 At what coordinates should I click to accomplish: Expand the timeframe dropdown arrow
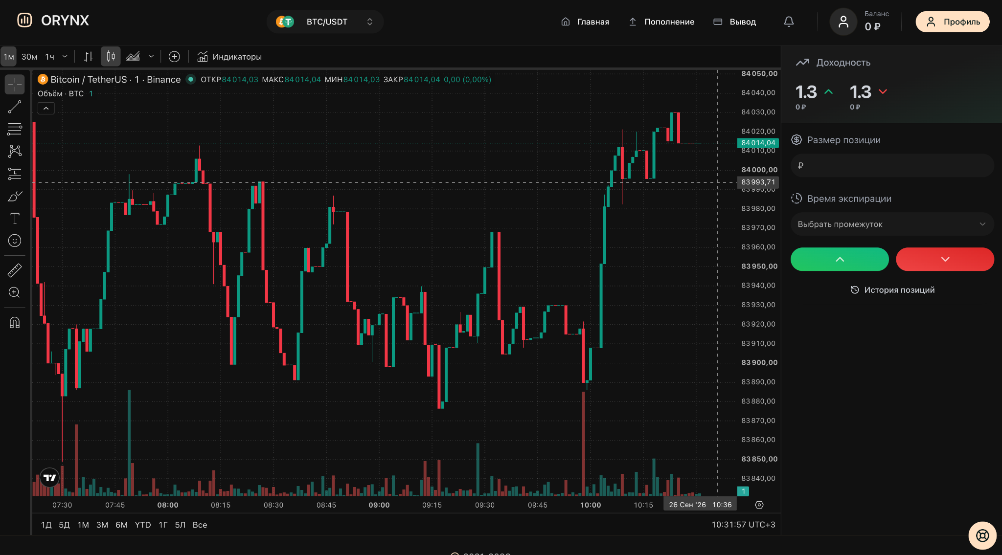click(65, 57)
